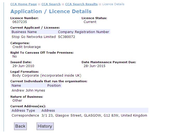Click registration number SC380072

[x=67, y=37]
